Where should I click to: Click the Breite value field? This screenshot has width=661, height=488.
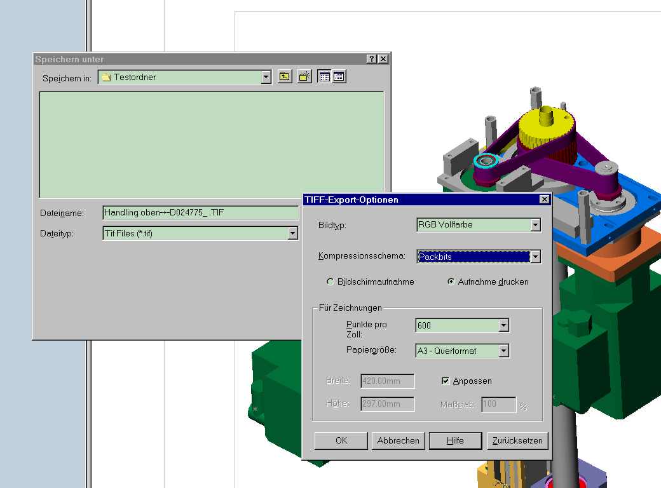click(x=388, y=381)
